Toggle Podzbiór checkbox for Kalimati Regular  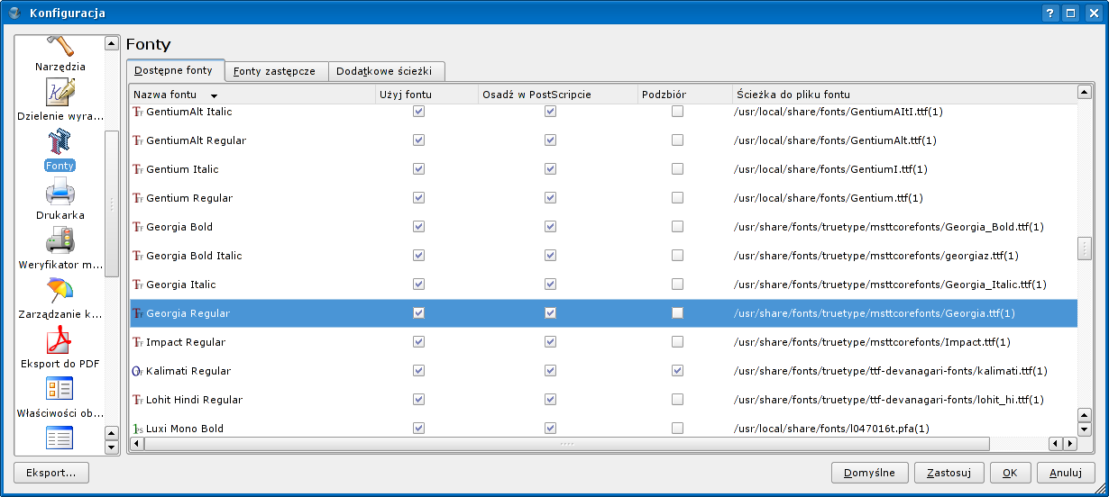pos(677,371)
